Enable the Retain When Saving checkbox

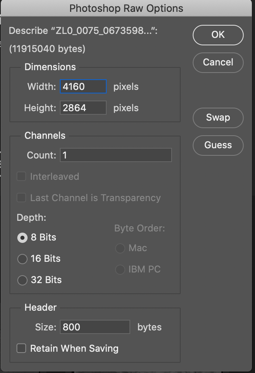(x=22, y=348)
